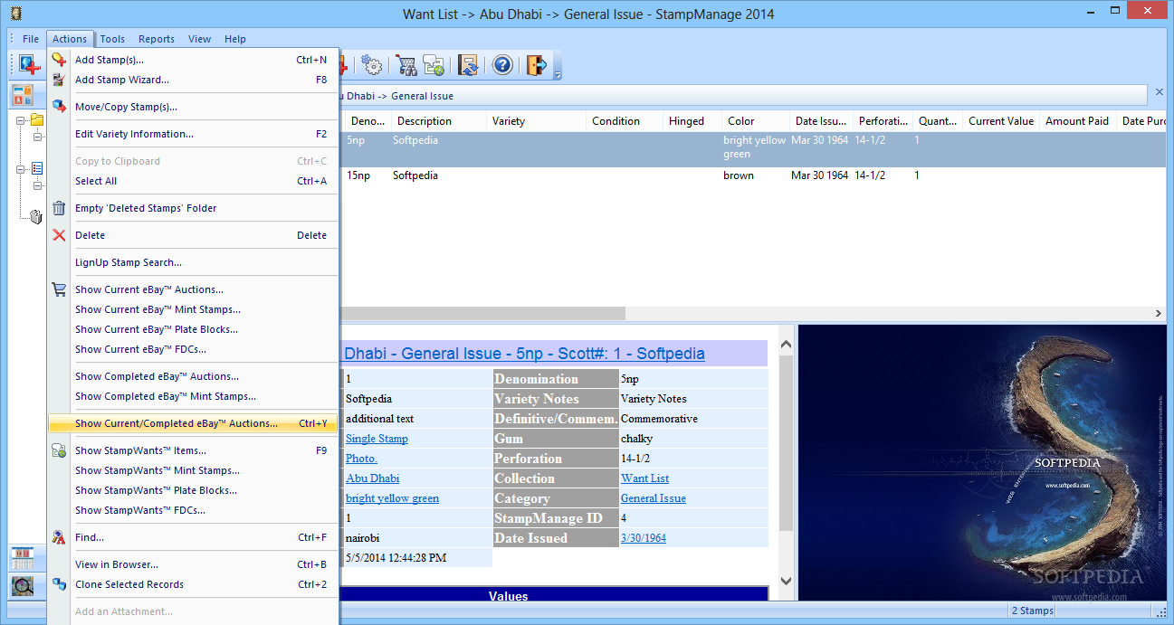Image resolution: width=1174 pixels, height=625 pixels.
Task: Choose Select All from the Actions menu
Action: pos(194,181)
